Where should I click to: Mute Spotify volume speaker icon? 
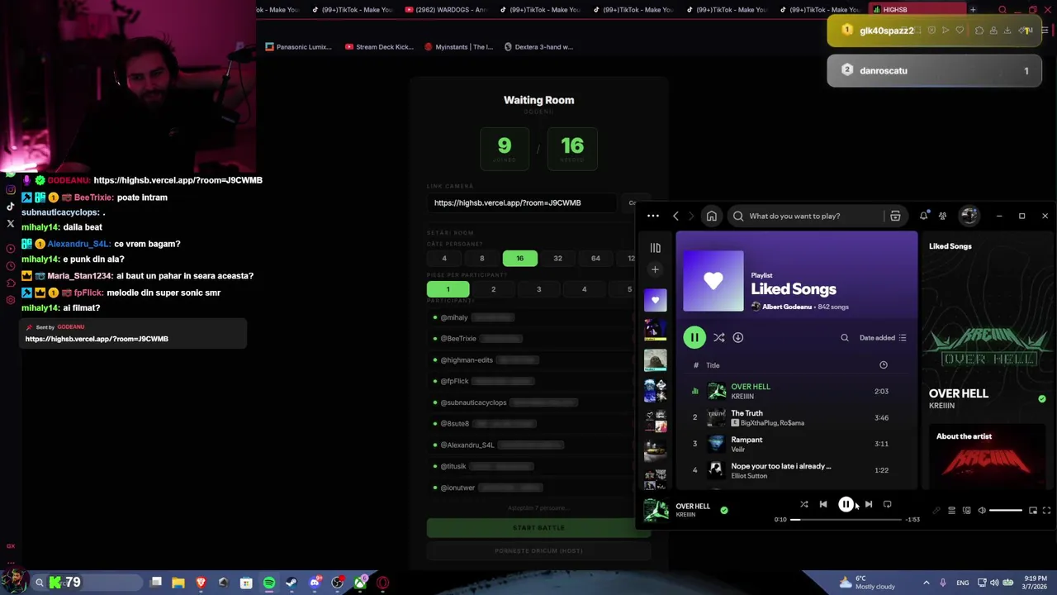(982, 511)
